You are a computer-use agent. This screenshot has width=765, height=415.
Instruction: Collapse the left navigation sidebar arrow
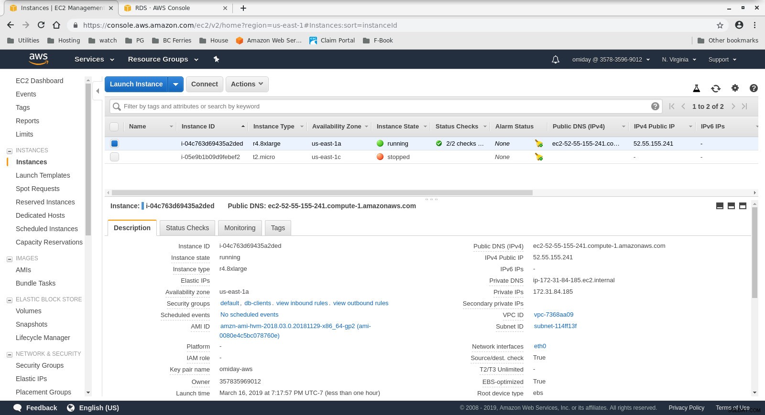point(98,91)
